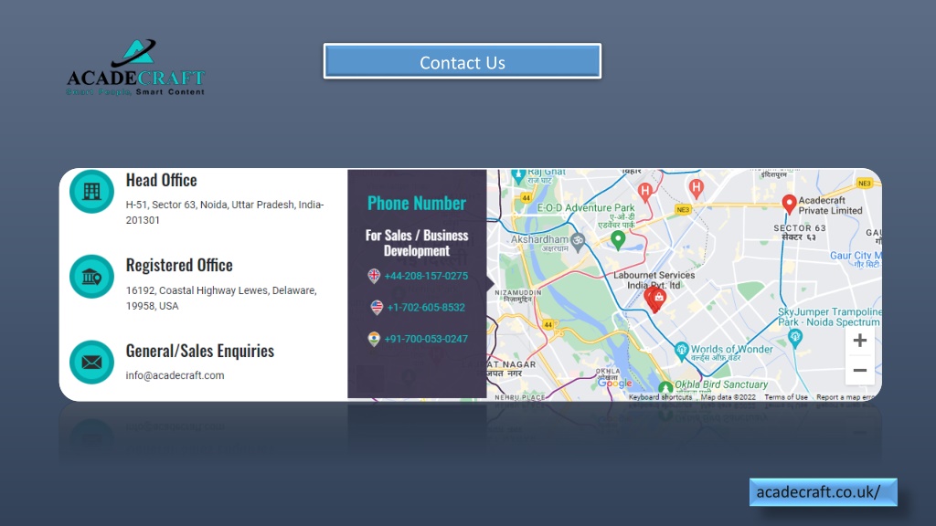The width and height of the screenshot is (936, 526).
Task: Call the UK number +44-208-157-0275
Action: click(x=426, y=276)
